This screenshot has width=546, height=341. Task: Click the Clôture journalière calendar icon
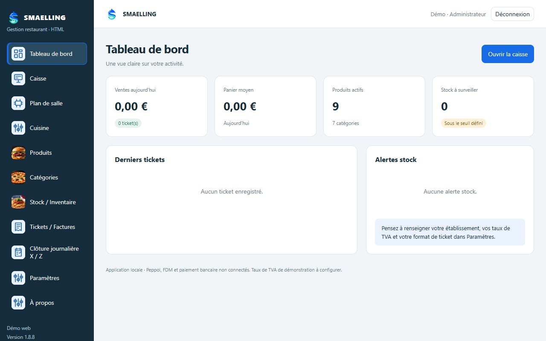pos(18,252)
